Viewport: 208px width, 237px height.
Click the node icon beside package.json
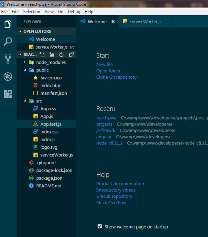tap(31, 178)
